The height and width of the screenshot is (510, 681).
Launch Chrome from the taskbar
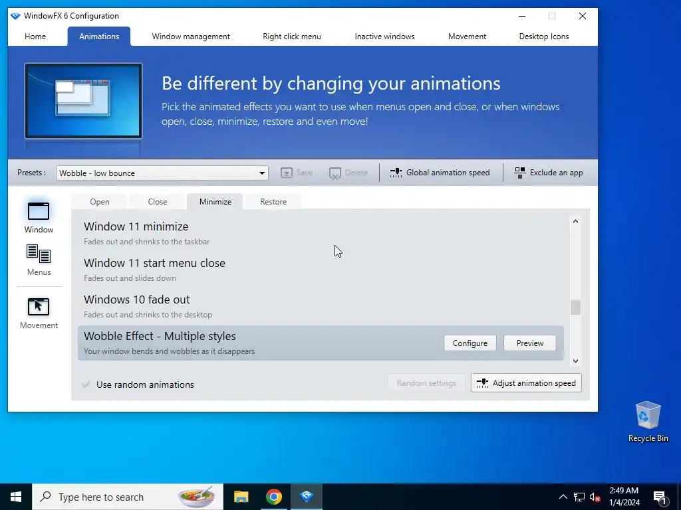click(273, 497)
